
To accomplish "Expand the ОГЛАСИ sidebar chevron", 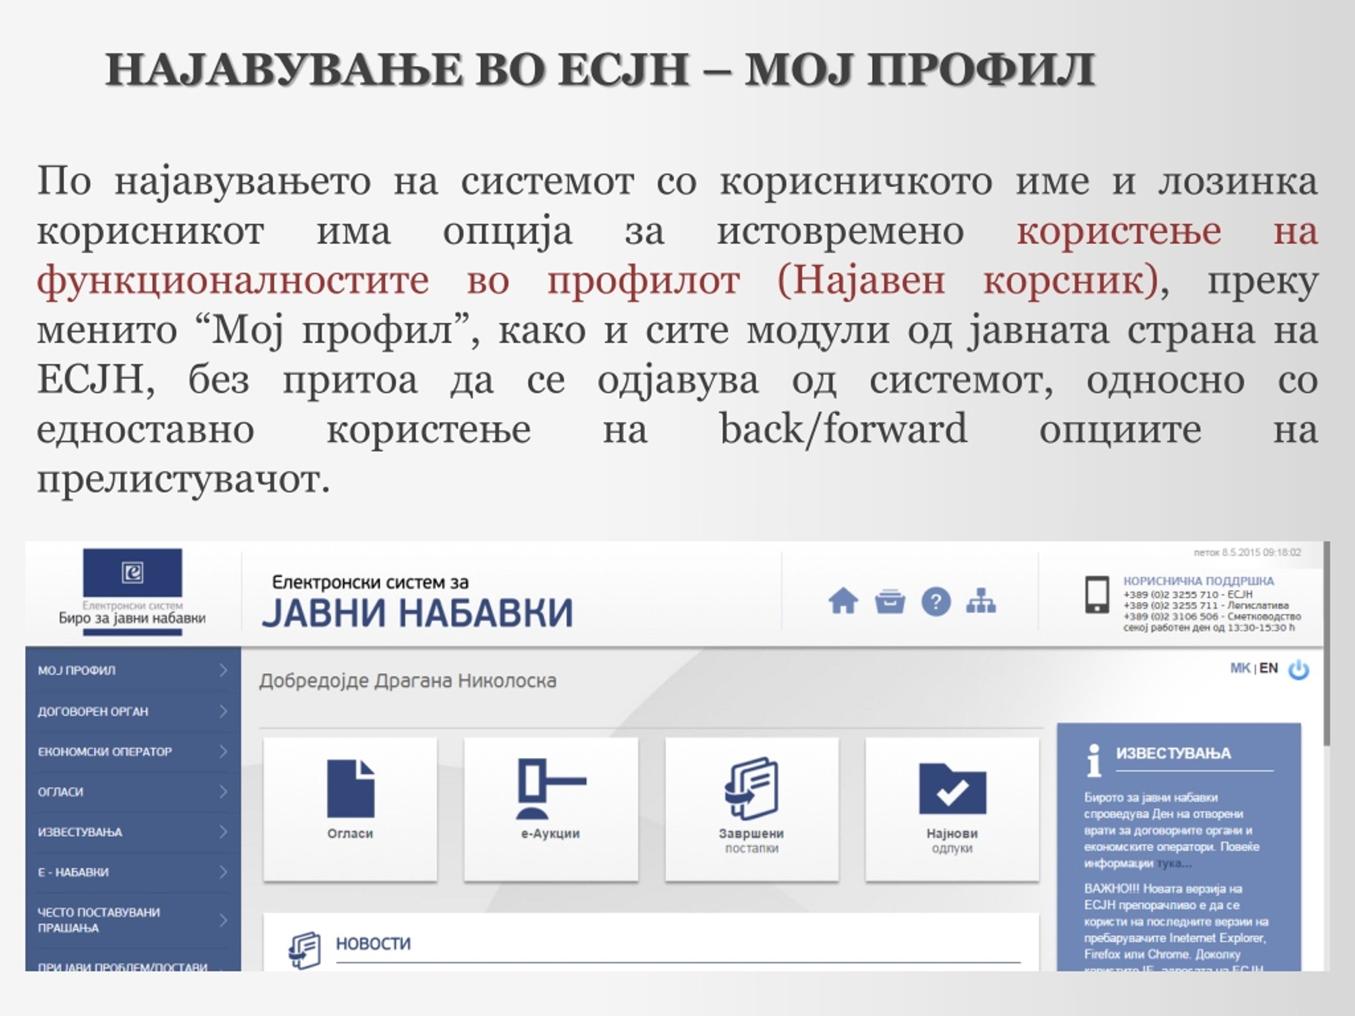I will (x=223, y=792).
